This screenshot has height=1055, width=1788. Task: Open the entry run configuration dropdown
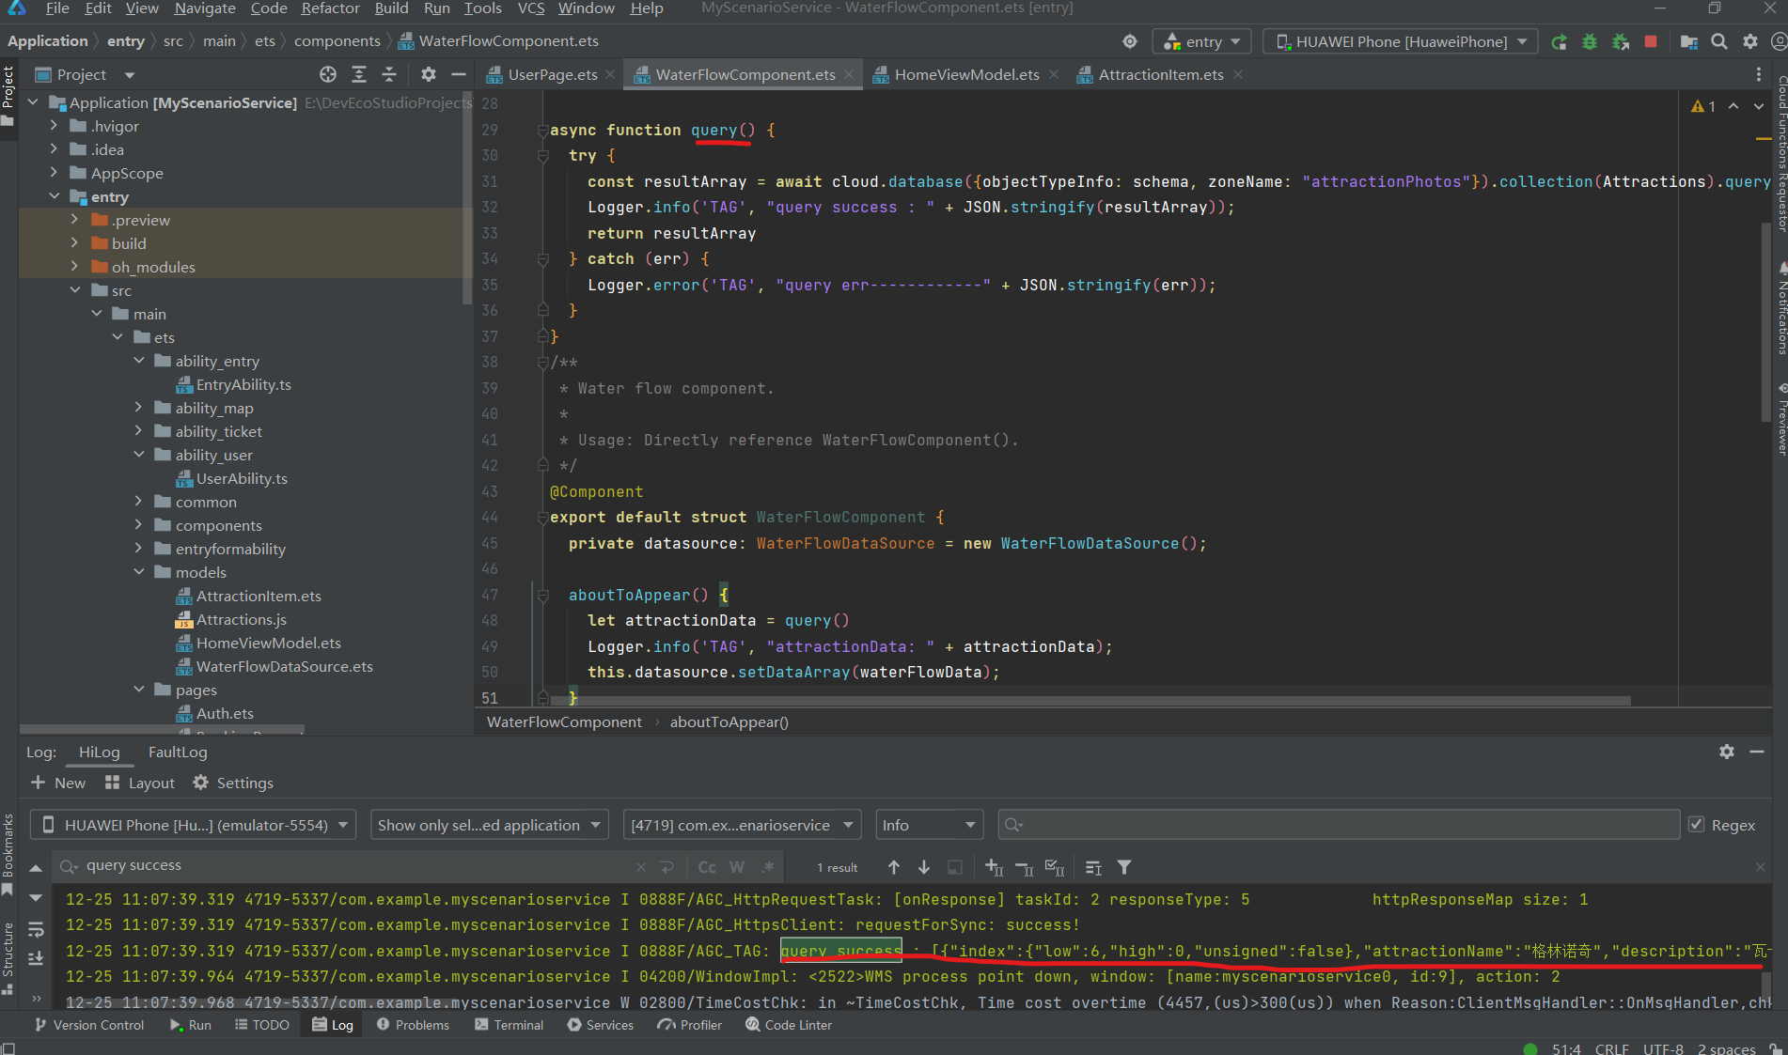coord(1202,41)
